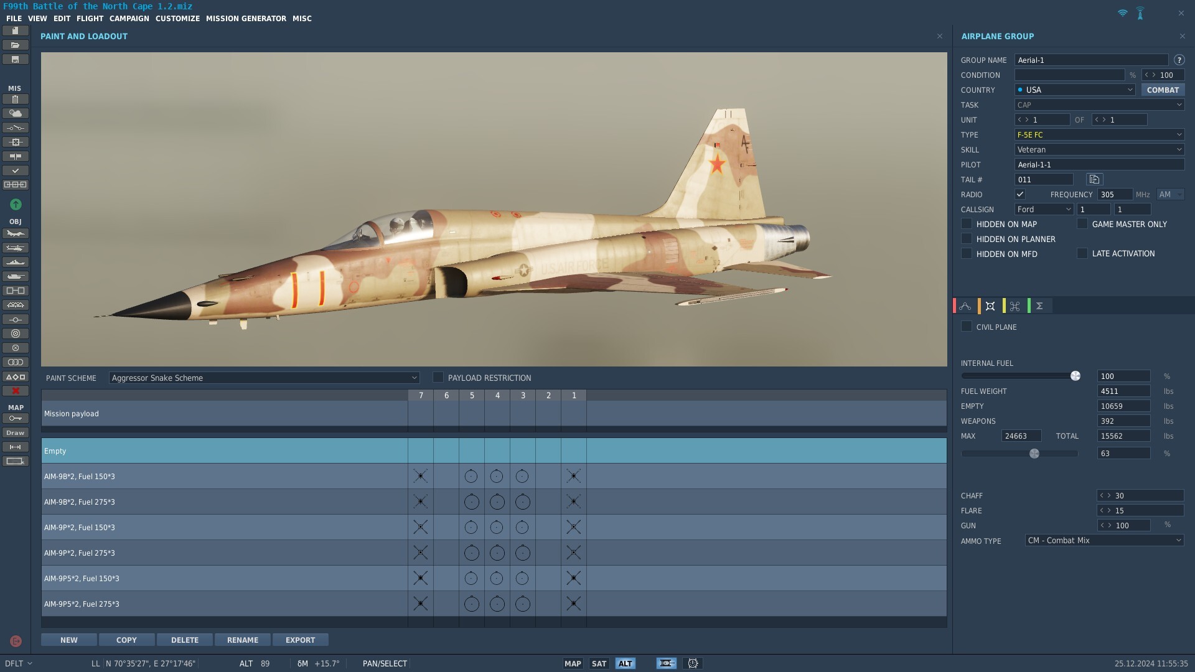The width and height of the screenshot is (1195, 672).
Task: Open mission options checkmark icon
Action: coord(16,170)
